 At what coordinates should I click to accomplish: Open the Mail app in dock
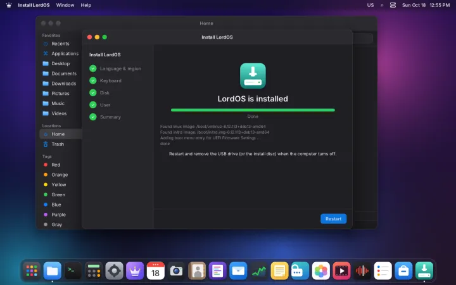tap(238, 271)
